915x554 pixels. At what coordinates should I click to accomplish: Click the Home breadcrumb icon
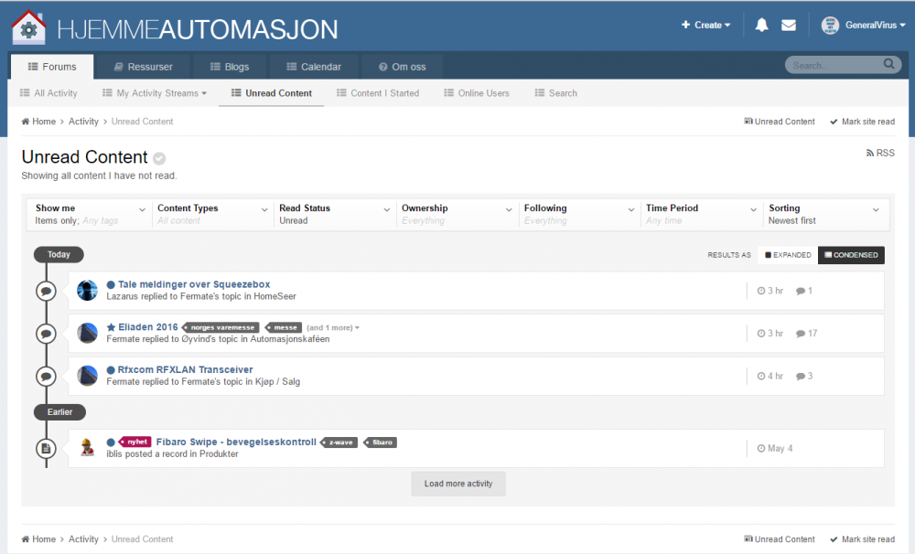click(27, 122)
